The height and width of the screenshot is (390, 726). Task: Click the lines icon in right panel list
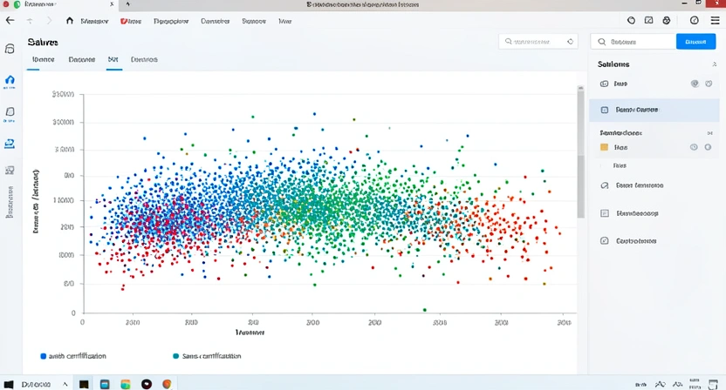pos(605,212)
